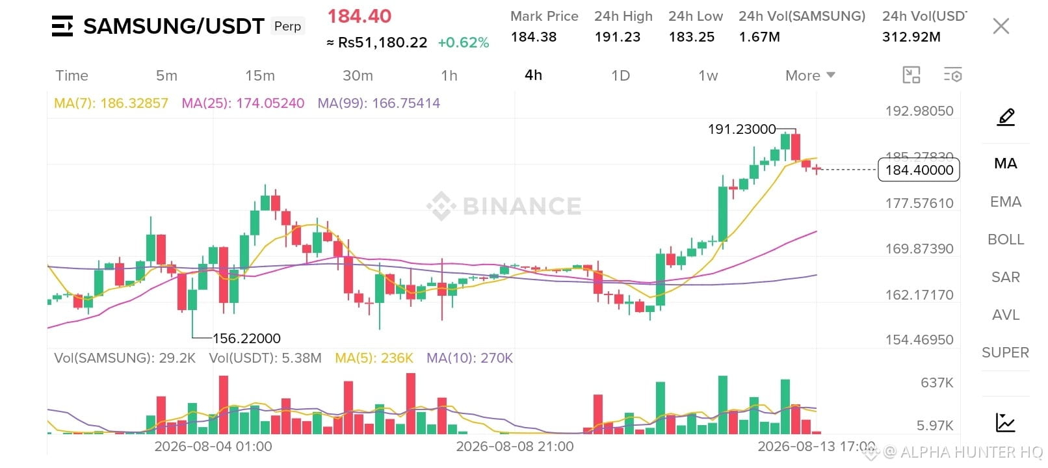Click the last price 184.40
This screenshot has height=468, width=1048.
pos(360,16)
